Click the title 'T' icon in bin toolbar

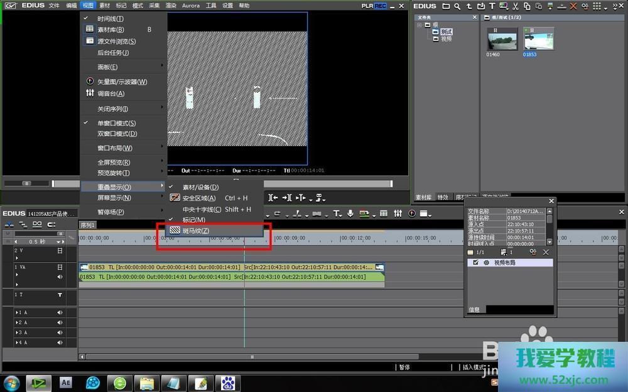[x=492, y=6]
